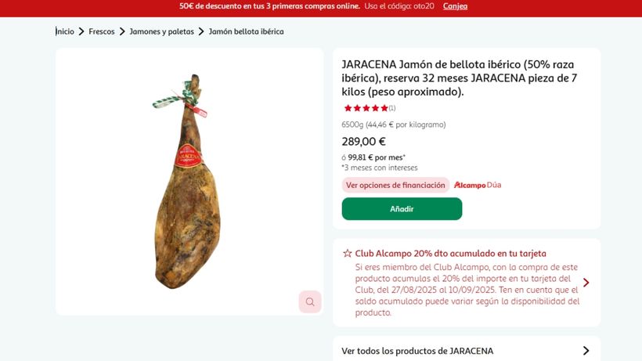Click the chevron before Jamón bellota ibérica
The image size is (642, 361).
(x=201, y=31)
